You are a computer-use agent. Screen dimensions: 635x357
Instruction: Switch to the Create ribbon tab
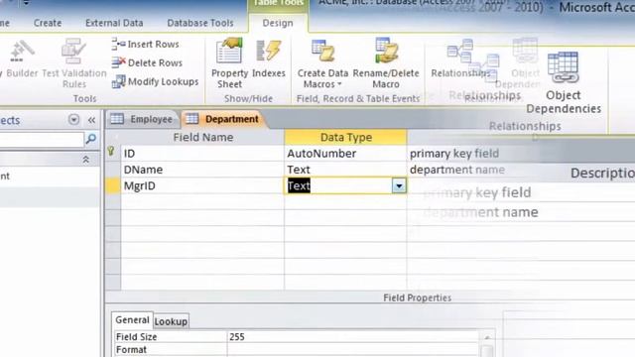tap(48, 23)
